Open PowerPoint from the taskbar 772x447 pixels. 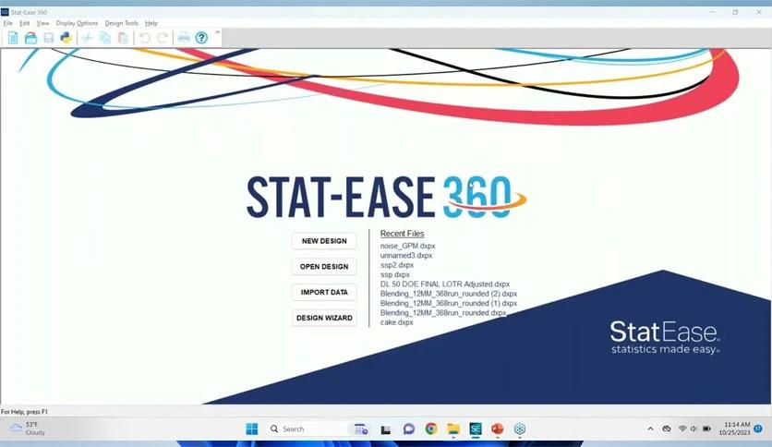[497, 429]
